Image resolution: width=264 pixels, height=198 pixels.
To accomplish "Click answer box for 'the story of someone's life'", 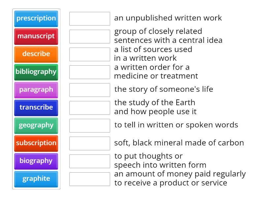I will (90, 90).
